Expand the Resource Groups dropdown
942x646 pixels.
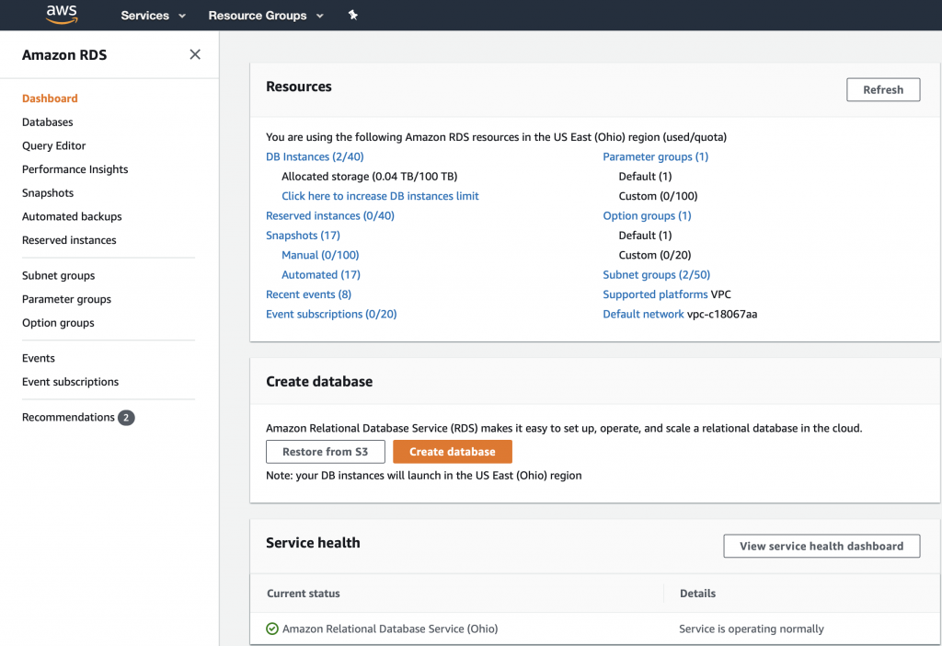(266, 16)
